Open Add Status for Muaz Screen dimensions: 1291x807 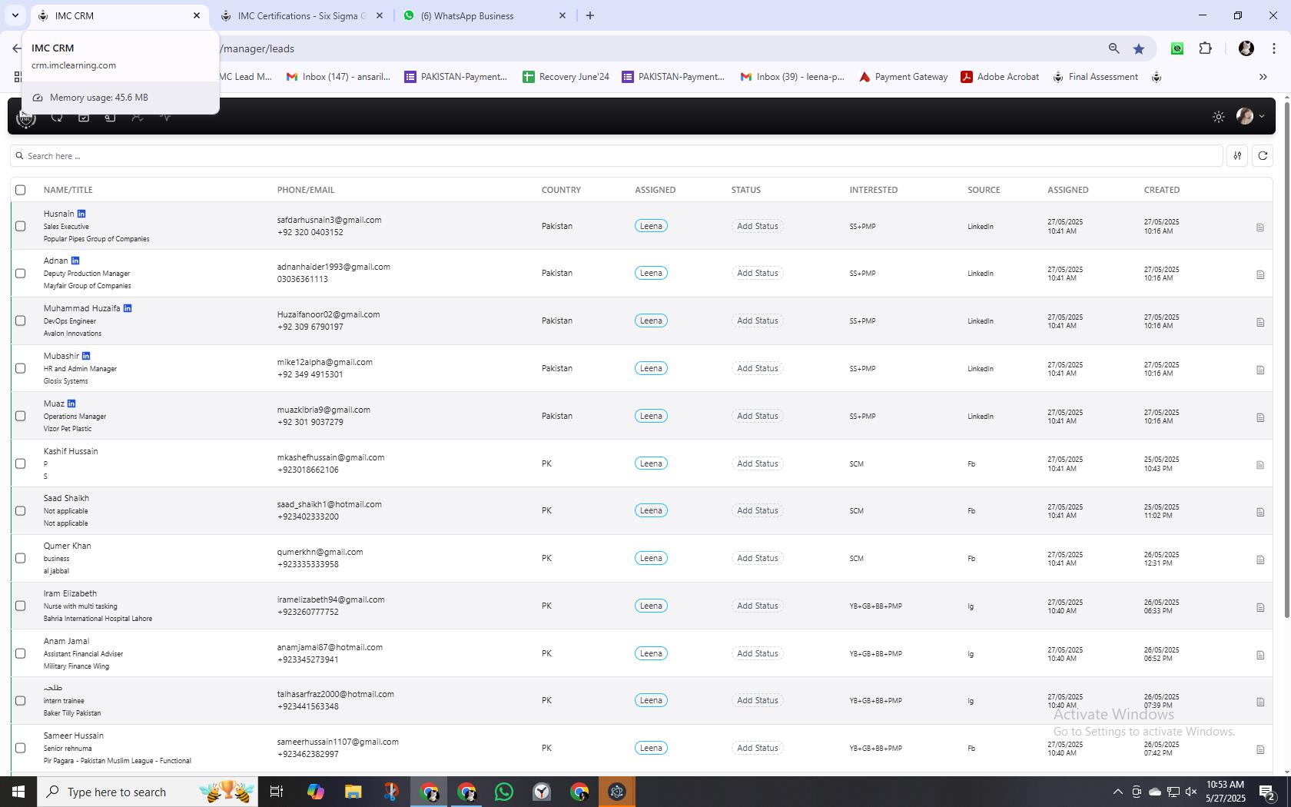click(757, 416)
